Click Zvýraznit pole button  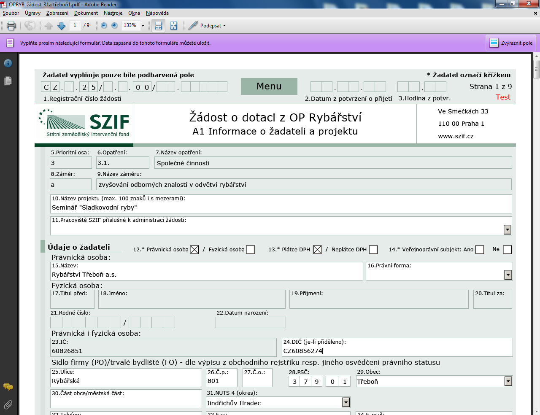click(x=511, y=43)
